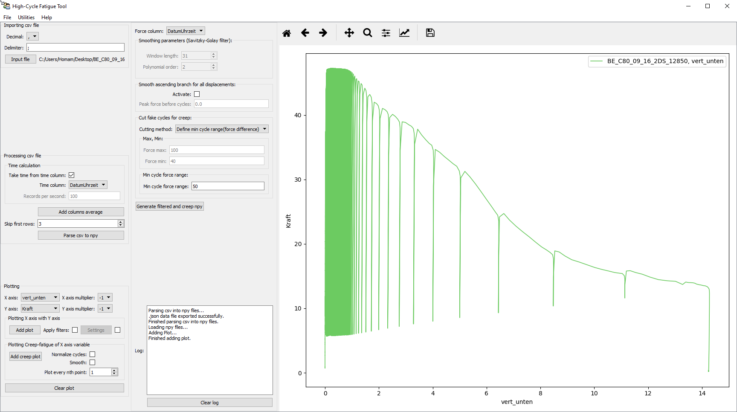Click Parse csv to npy button
The image size is (737, 412).
pyautogui.click(x=81, y=235)
